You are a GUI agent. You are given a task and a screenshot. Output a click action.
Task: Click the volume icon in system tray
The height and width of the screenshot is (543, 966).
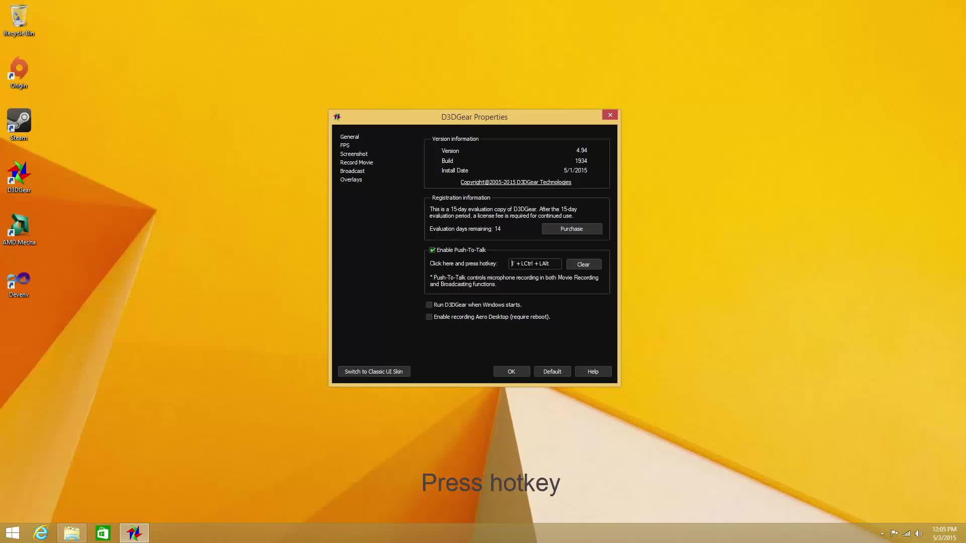pyautogui.click(x=919, y=533)
